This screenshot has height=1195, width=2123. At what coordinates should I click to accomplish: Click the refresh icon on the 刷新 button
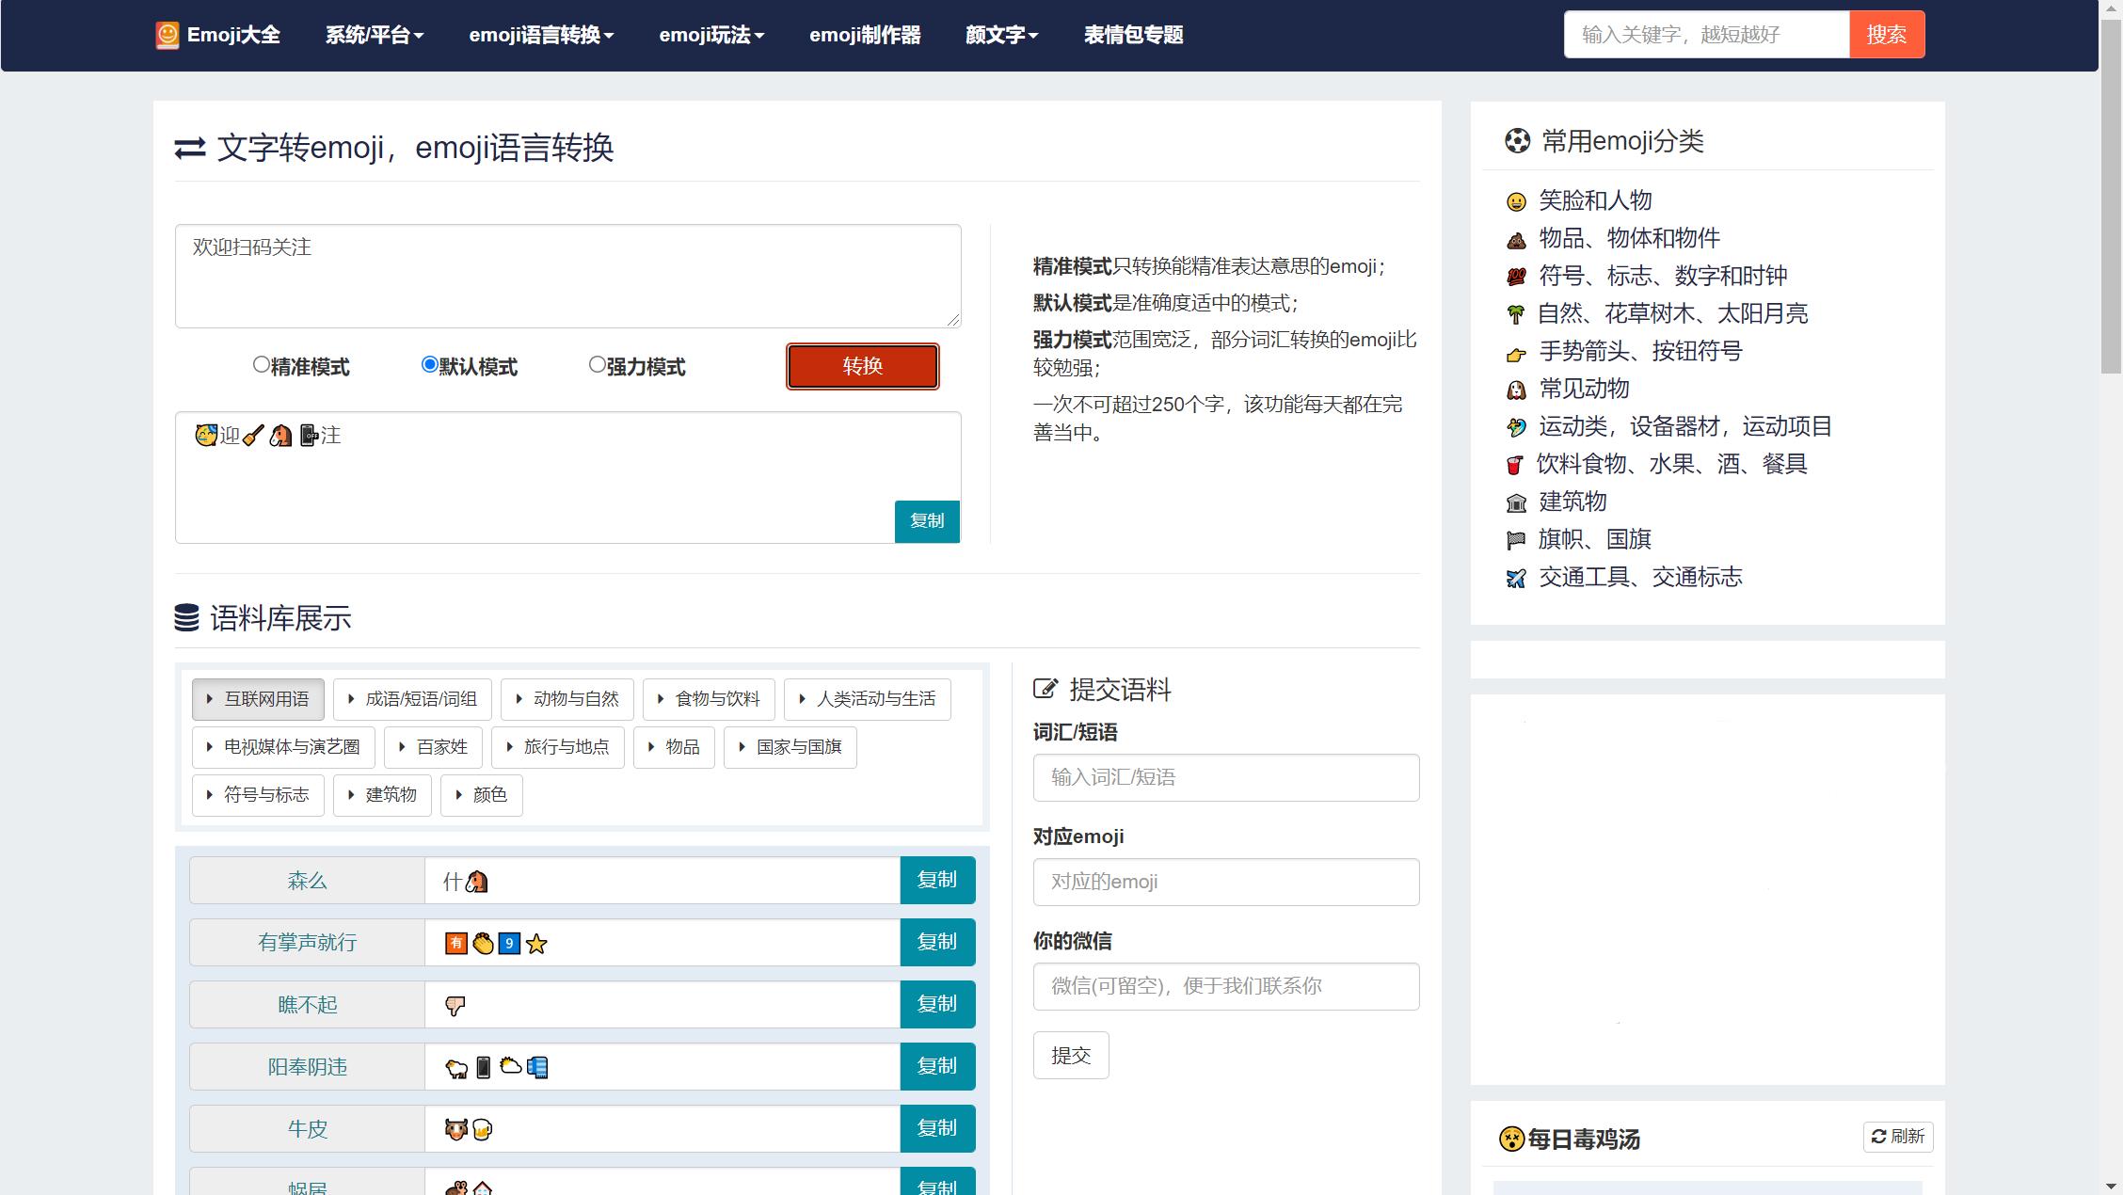[1881, 1137]
